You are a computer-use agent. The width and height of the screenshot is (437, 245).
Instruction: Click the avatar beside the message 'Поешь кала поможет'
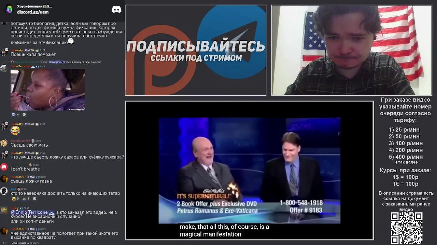click(x=4, y=52)
